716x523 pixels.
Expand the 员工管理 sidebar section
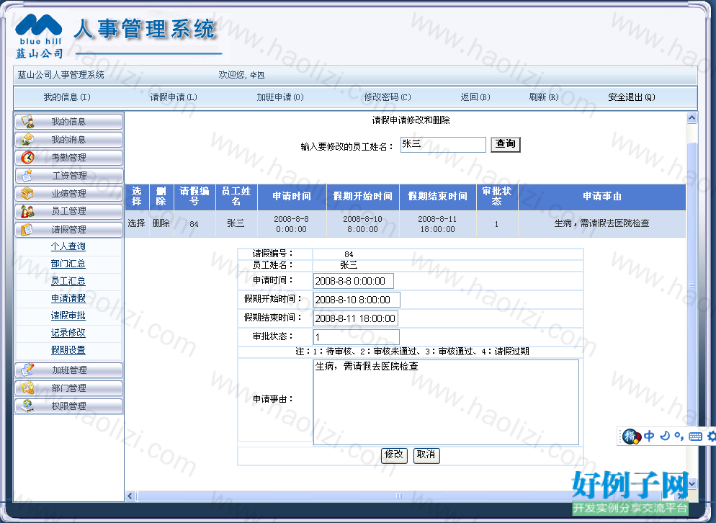68,211
